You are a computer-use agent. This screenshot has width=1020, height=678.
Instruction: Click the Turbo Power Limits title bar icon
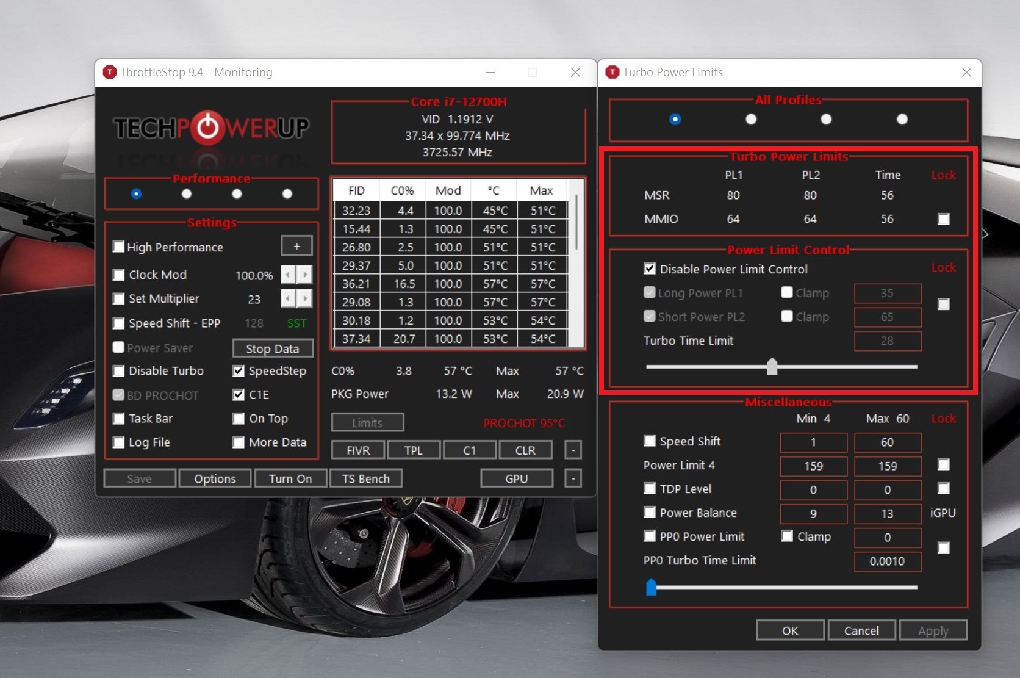pyautogui.click(x=612, y=72)
